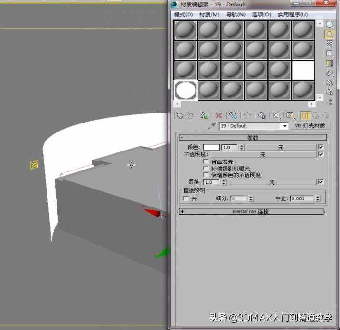
Task: Toggle the Backlight icon in side toolbar
Action: point(329,34)
